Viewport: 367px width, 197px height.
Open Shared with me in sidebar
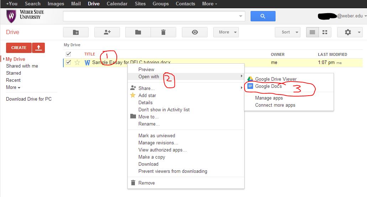coord(22,66)
